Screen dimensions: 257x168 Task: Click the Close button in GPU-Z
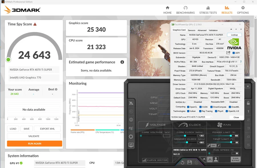tap(236, 117)
